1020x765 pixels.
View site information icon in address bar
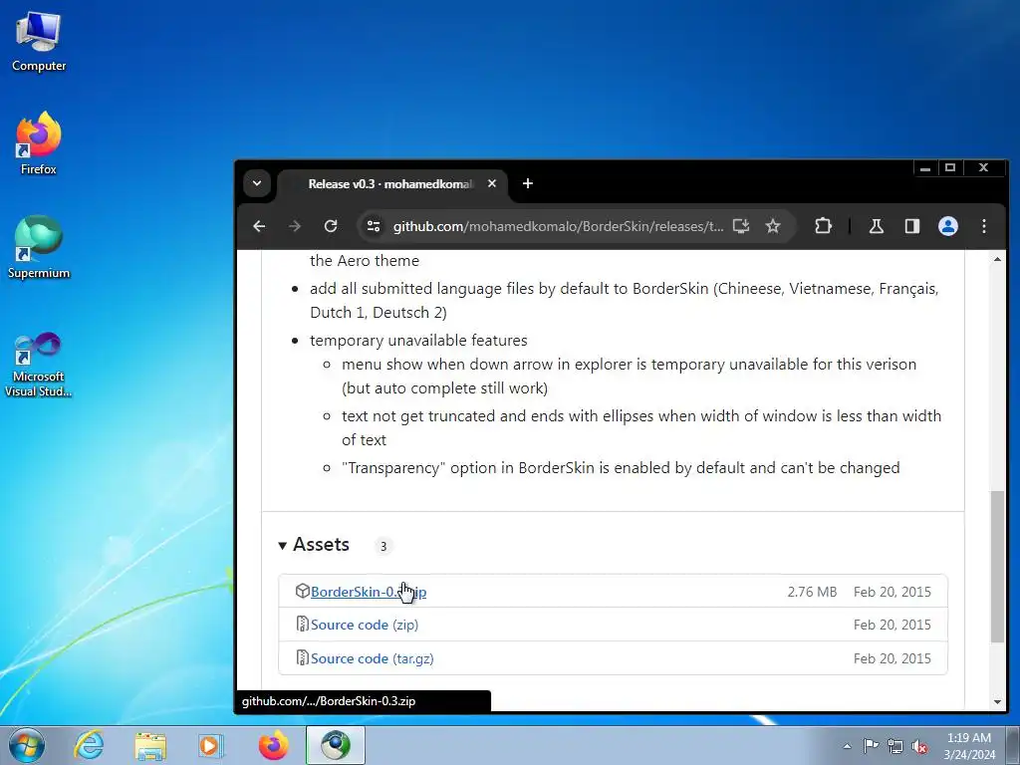374,226
